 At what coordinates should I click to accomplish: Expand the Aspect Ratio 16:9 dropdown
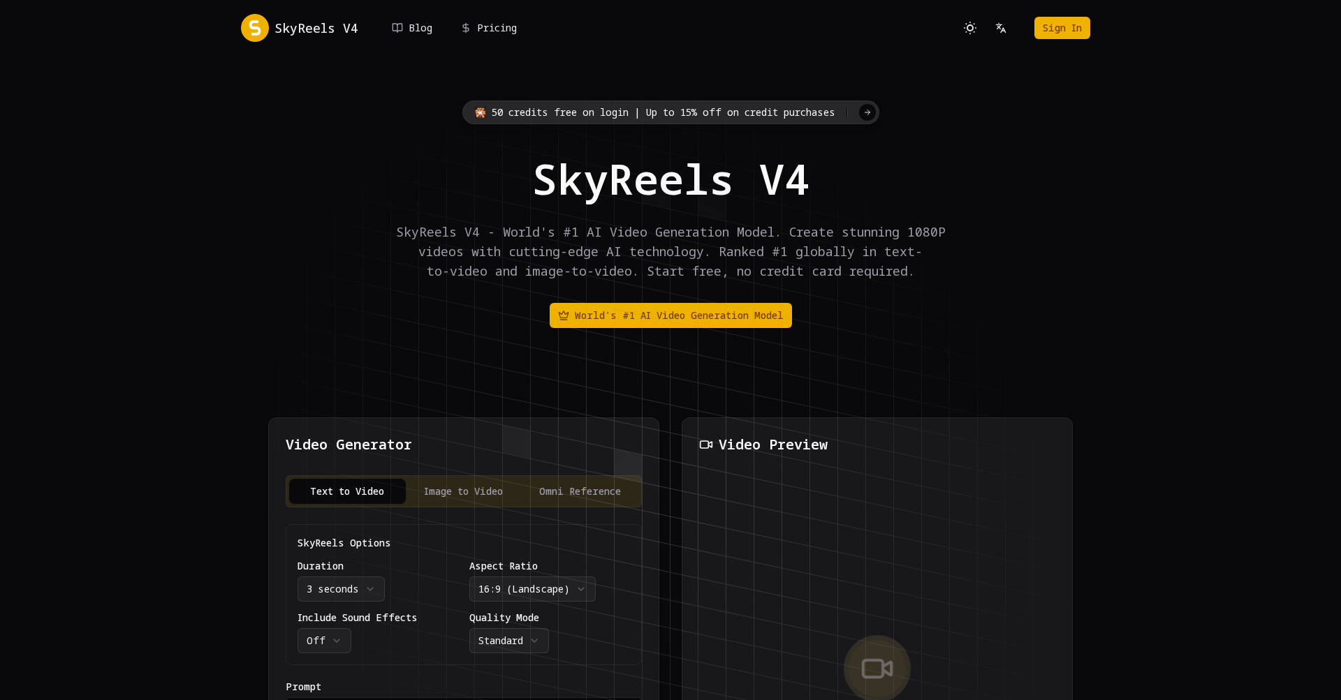click(532, 589)
